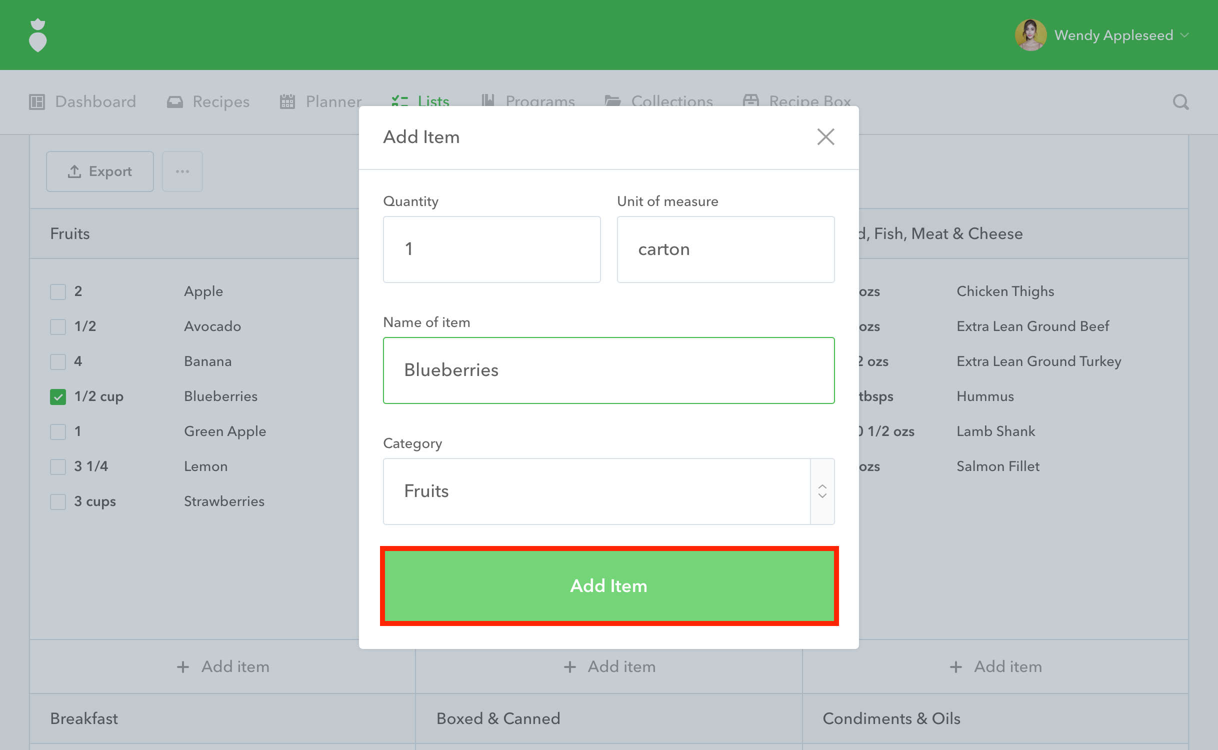Click the Planner calendar icon
1218x750 pixels.
point(287,102)
